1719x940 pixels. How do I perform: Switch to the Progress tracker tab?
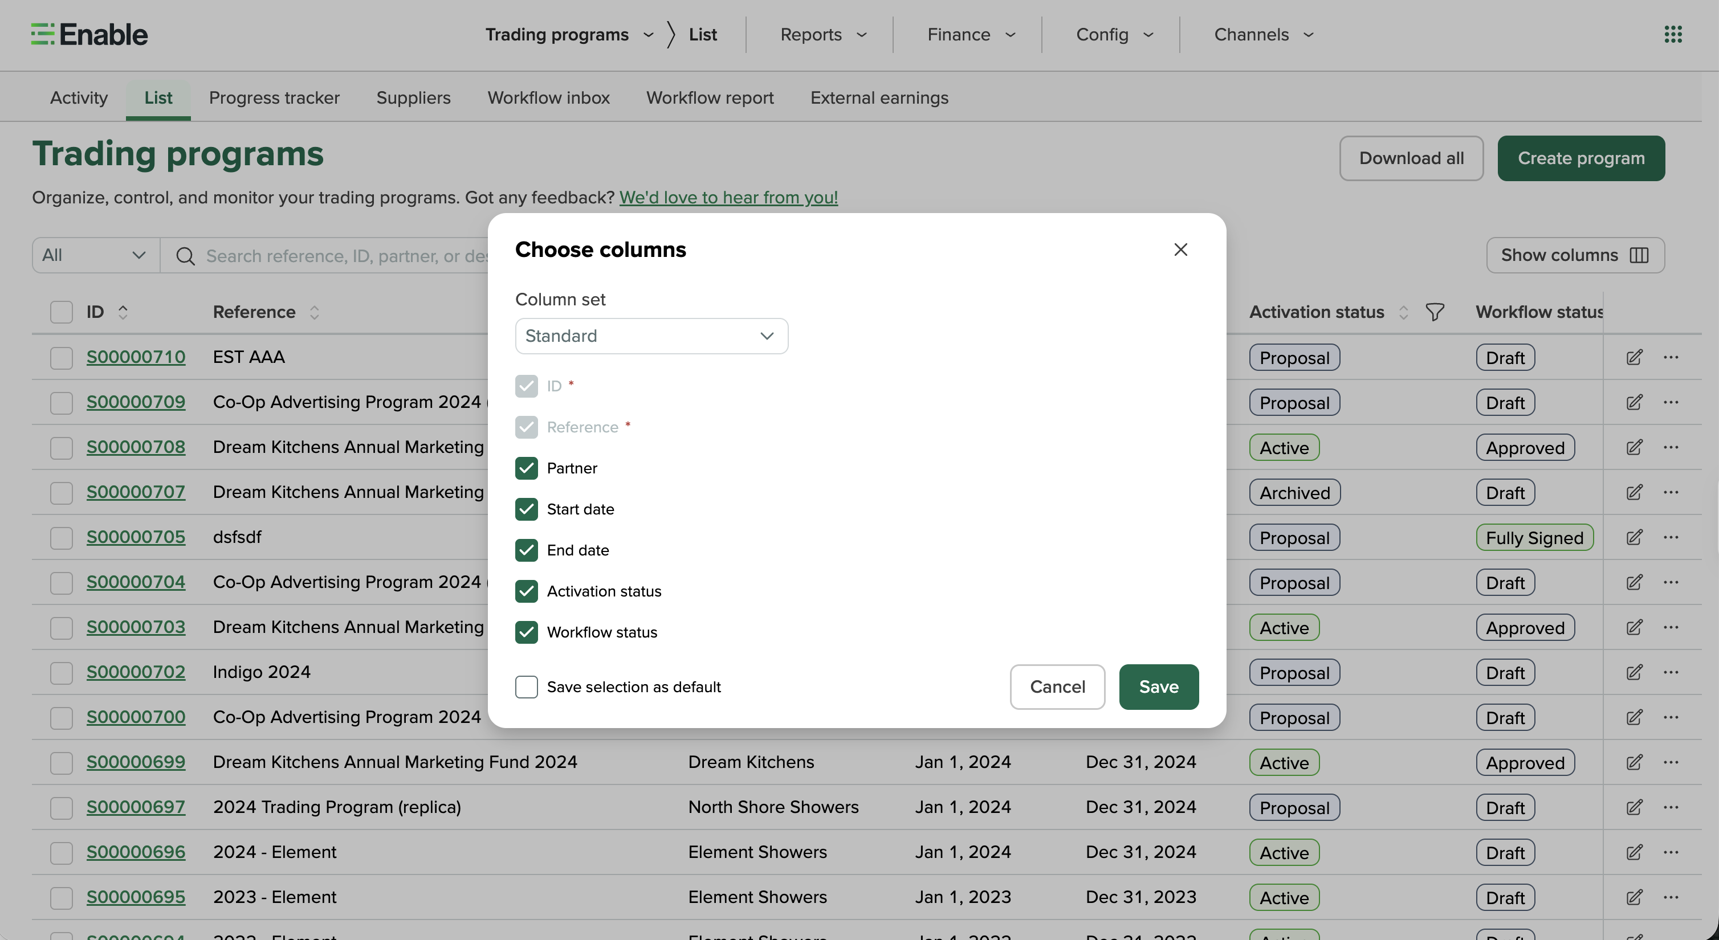[274, 98]
